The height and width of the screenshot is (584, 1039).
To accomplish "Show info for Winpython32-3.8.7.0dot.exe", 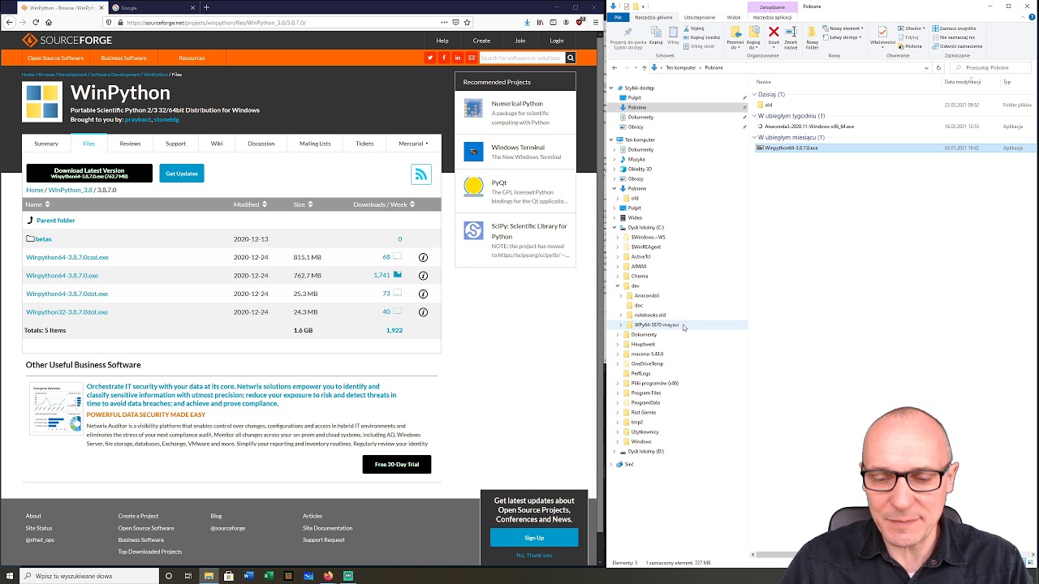I will pyautogui.click(x=423, y=312).
